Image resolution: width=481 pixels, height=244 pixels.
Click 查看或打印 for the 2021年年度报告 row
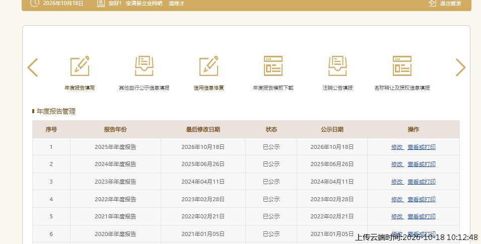(x=422, y=216)
